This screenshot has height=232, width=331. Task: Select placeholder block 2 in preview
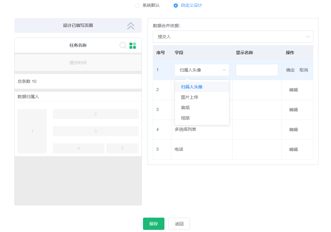click(96, 114)
